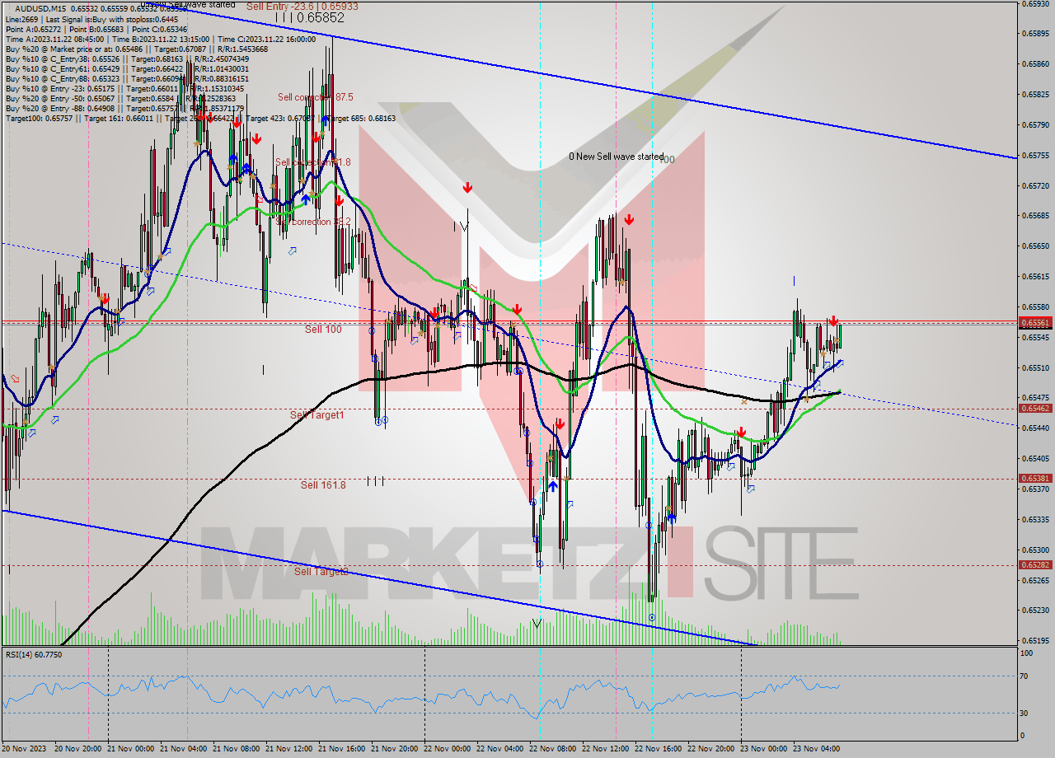Viewport: 1055px width, 758px height.
Task: Click the RSI 30 level value
Action: point(1025,713)
